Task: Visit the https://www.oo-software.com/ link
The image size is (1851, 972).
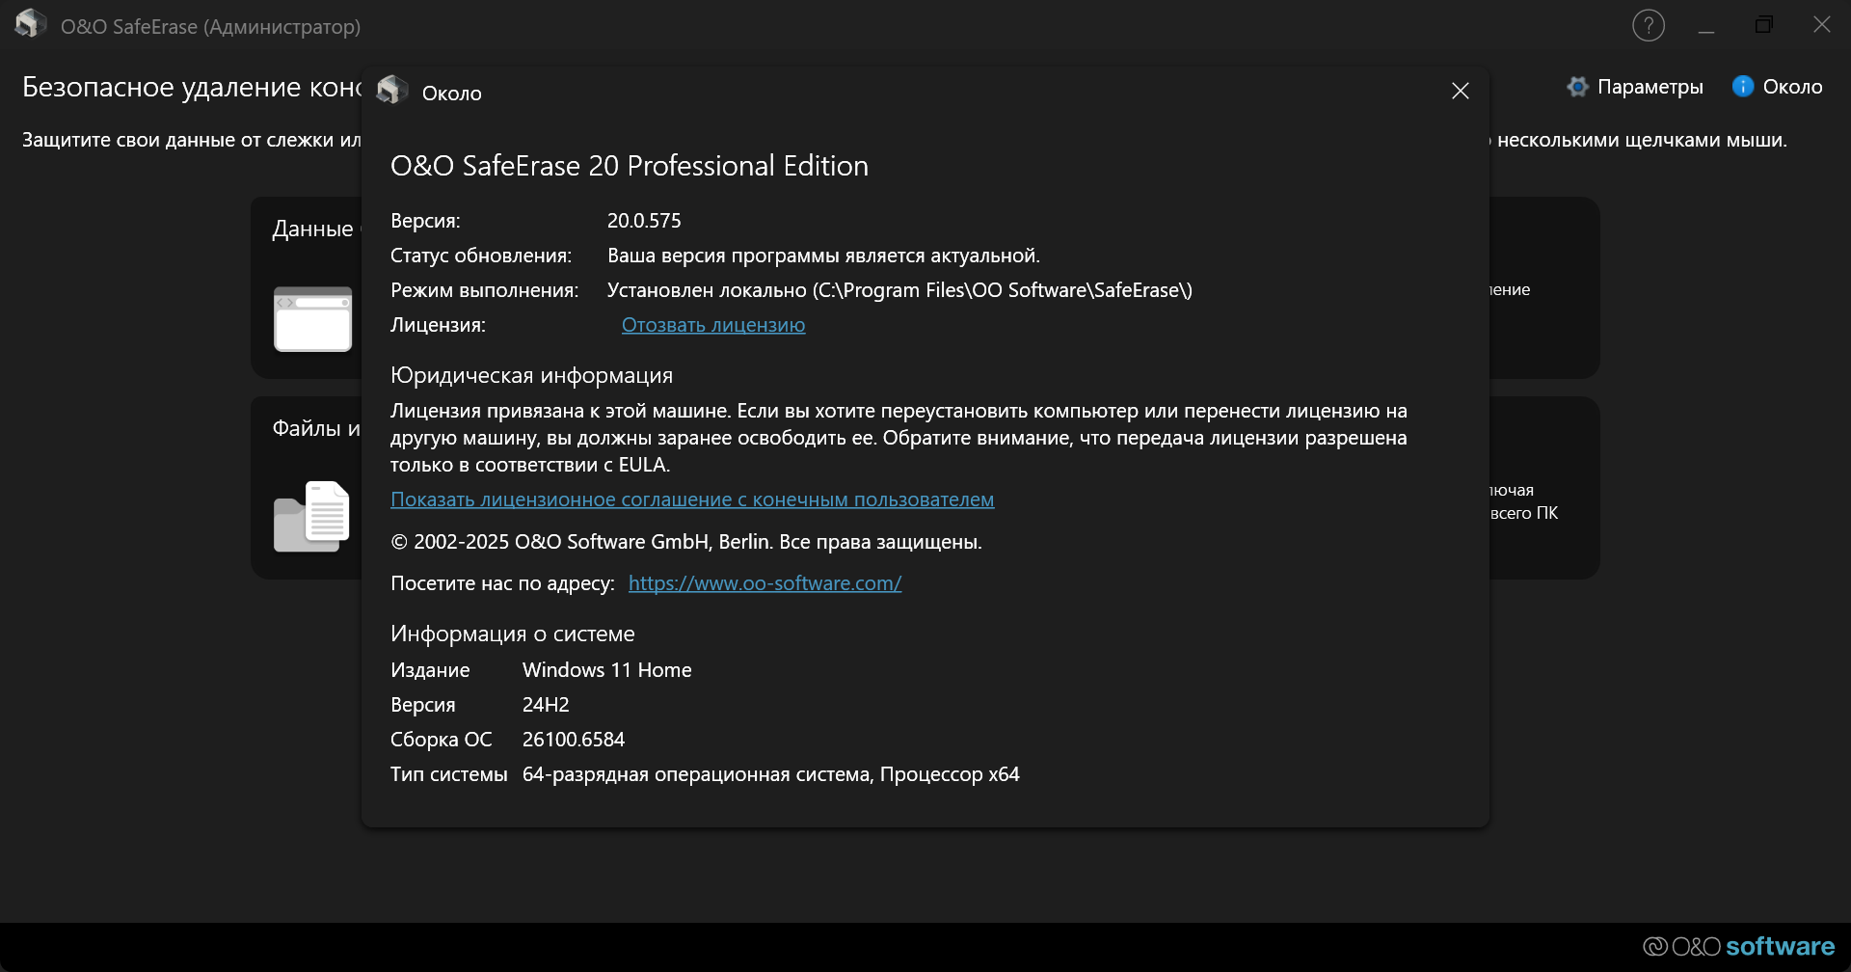Action: [765, 583]
